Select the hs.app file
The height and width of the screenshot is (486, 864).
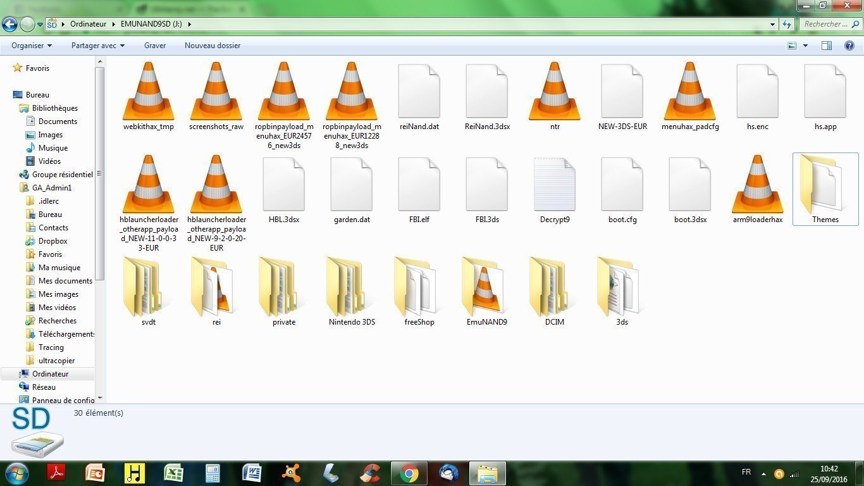point(825,96)
